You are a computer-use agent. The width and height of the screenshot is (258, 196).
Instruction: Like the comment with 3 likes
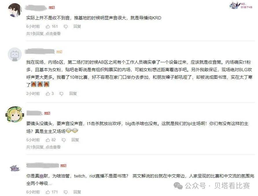pyautogui.click(x=48, y=94)
